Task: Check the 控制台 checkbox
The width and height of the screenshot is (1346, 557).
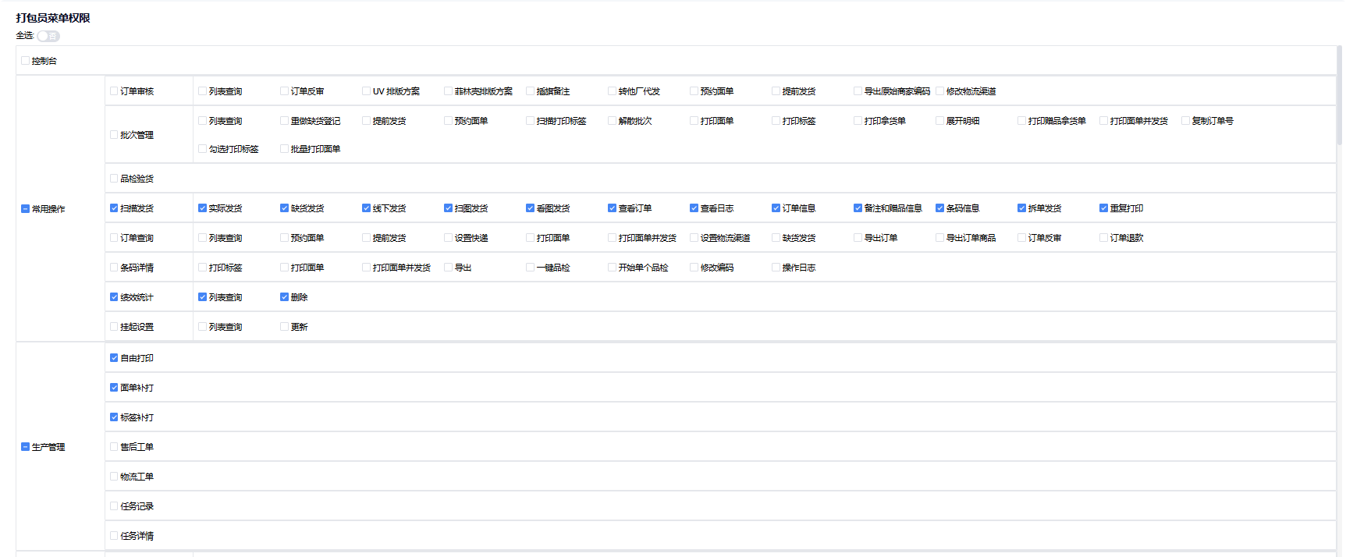Action: [x=25, y=61]
